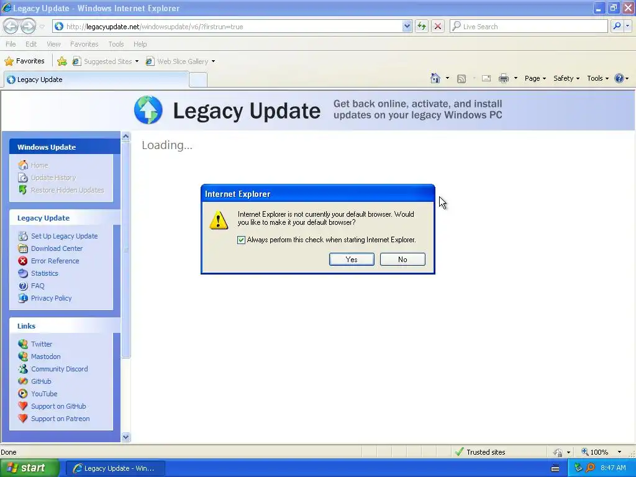Screen dimensions: 636x477
Task: Open a new blank tab
Action: (198, 80)
